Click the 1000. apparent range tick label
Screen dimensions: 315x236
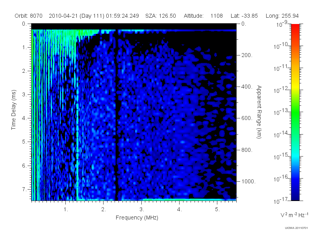pyautogui.click(x=248, y=181)
